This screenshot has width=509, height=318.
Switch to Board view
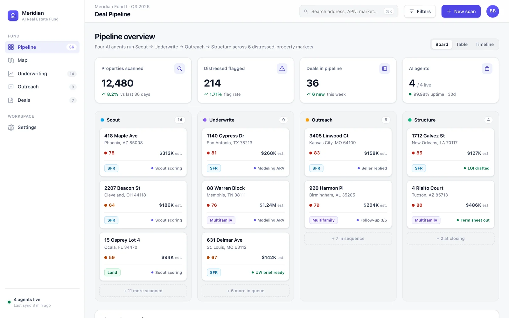point(442,45)
